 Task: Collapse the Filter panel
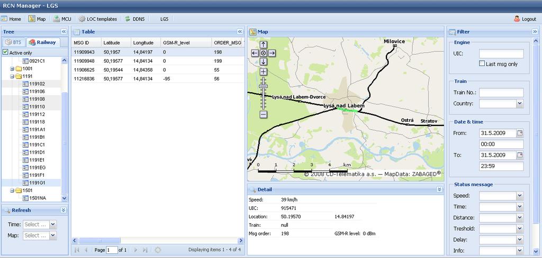(x=535, y=32)
